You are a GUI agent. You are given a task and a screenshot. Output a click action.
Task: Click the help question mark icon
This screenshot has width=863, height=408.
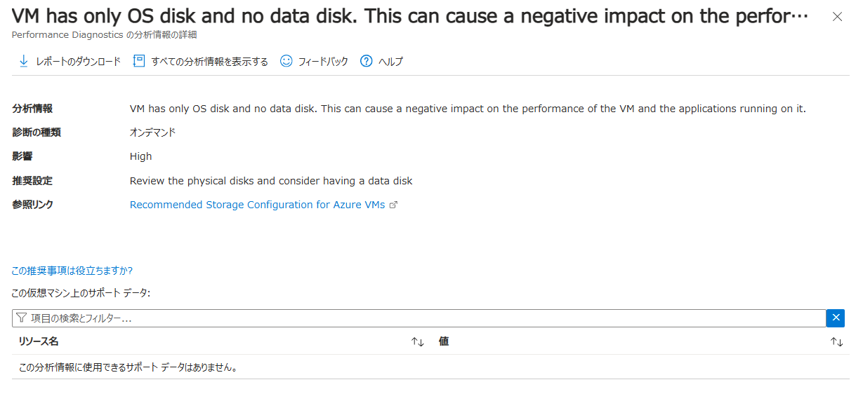click(x=366, y=62)
